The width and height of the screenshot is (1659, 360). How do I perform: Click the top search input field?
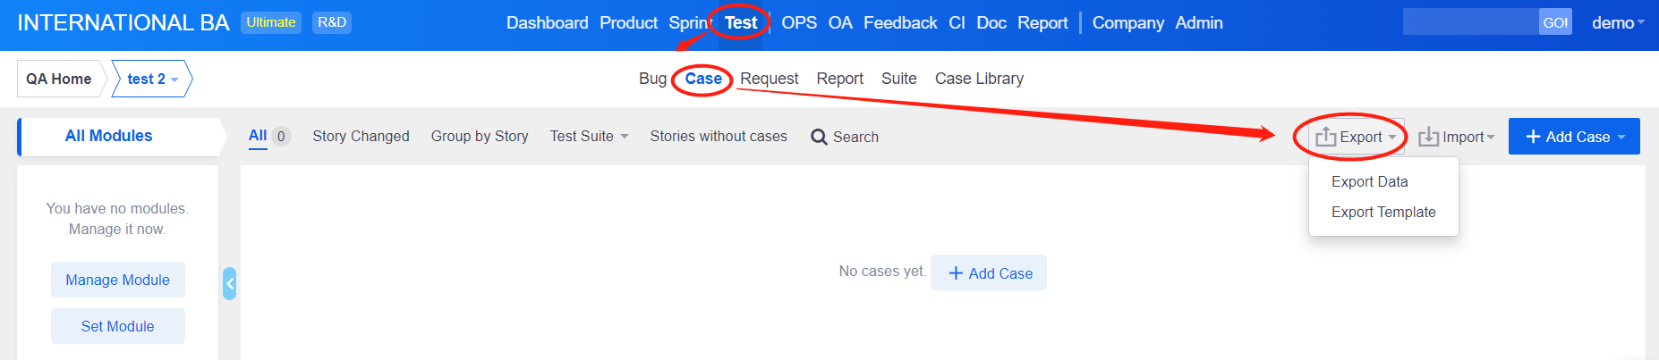(1469, 22)
